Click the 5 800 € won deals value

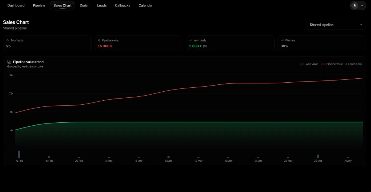[x=195, y=46]
